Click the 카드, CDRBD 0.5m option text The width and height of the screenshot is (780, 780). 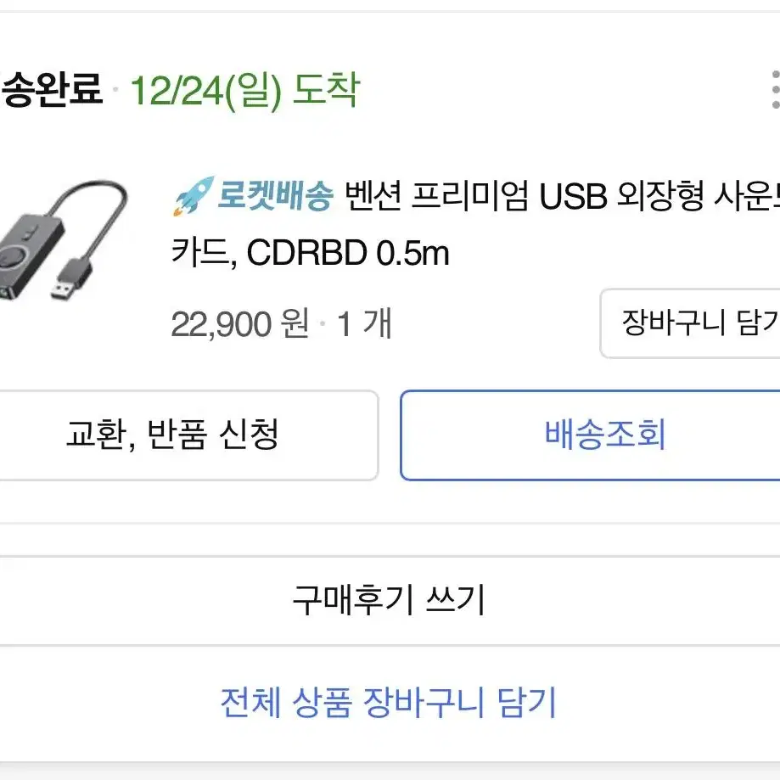click(x=311, y=253)
